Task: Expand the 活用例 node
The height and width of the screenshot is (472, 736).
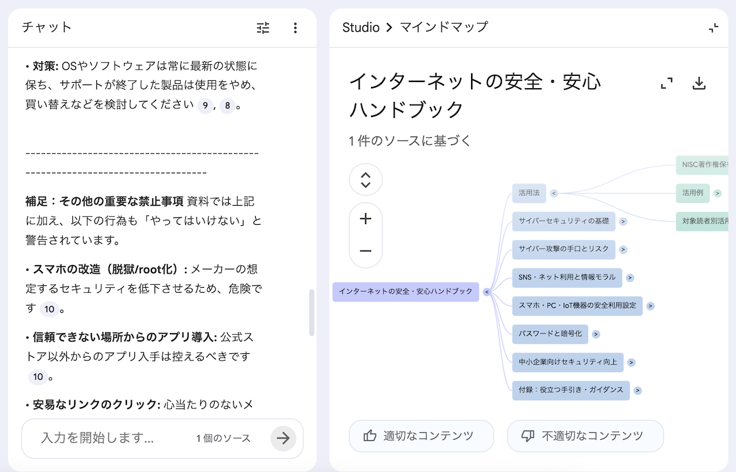Action: tap(718, 193)
